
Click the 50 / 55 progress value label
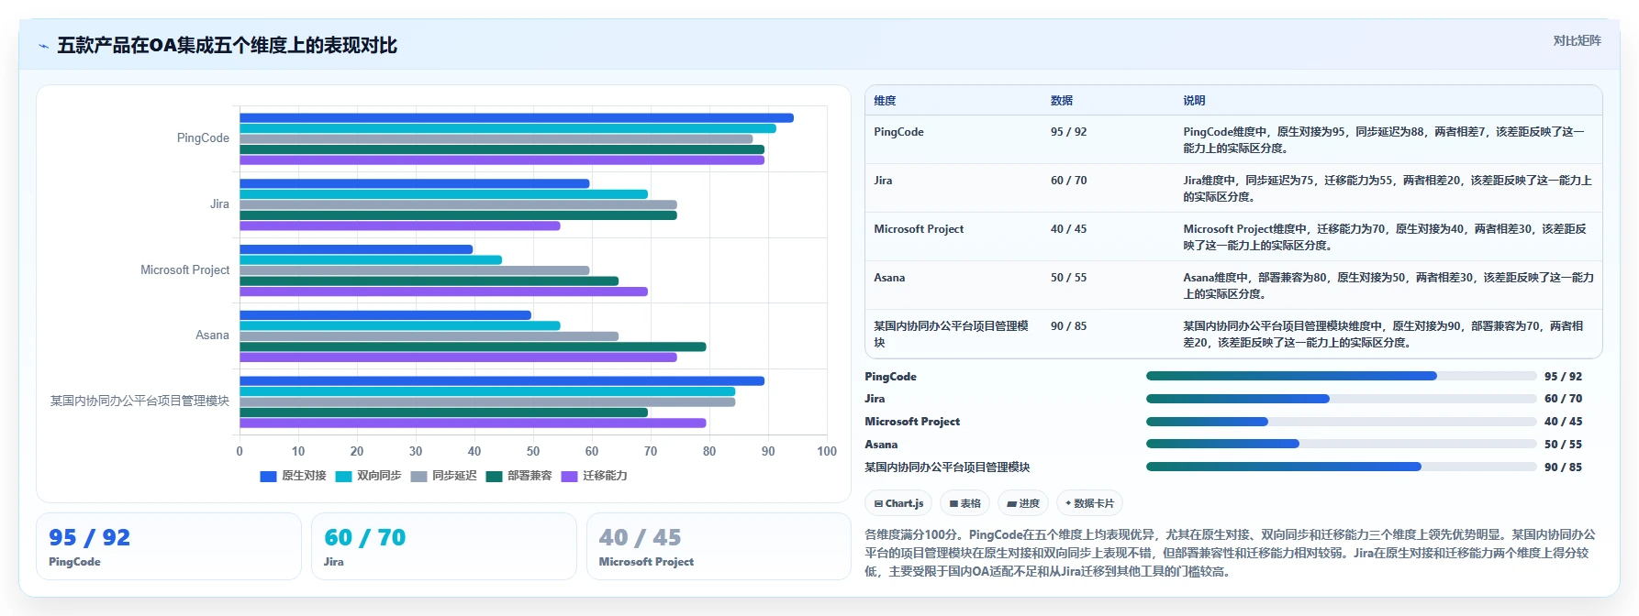point(1563,445)
